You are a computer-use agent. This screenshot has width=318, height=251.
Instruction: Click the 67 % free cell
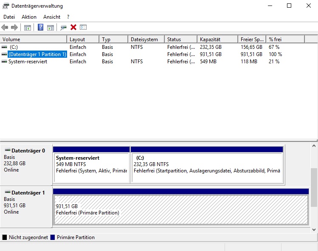[274, 47]
